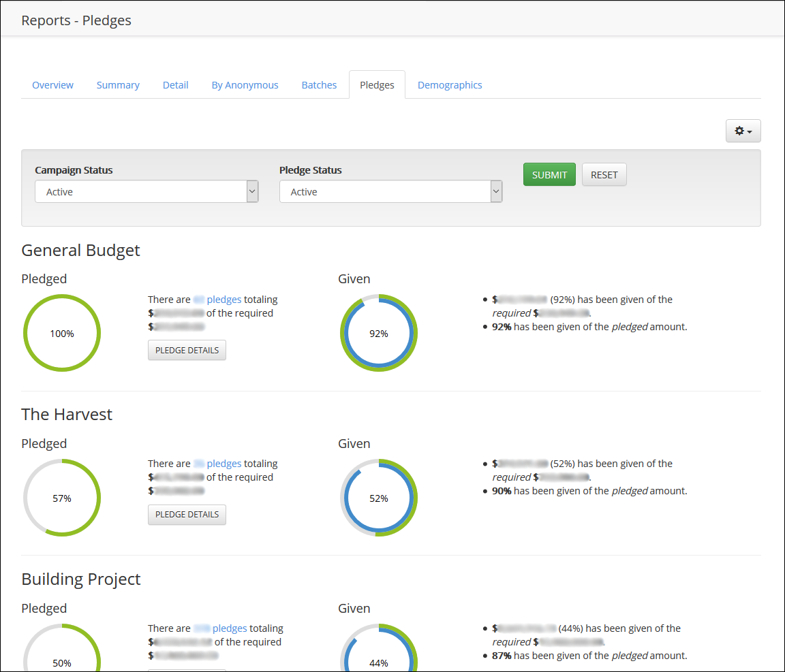Viewport: 785px width, 672px height.
Task: Open the gear settings dropdown
Action: coord(743,131)
